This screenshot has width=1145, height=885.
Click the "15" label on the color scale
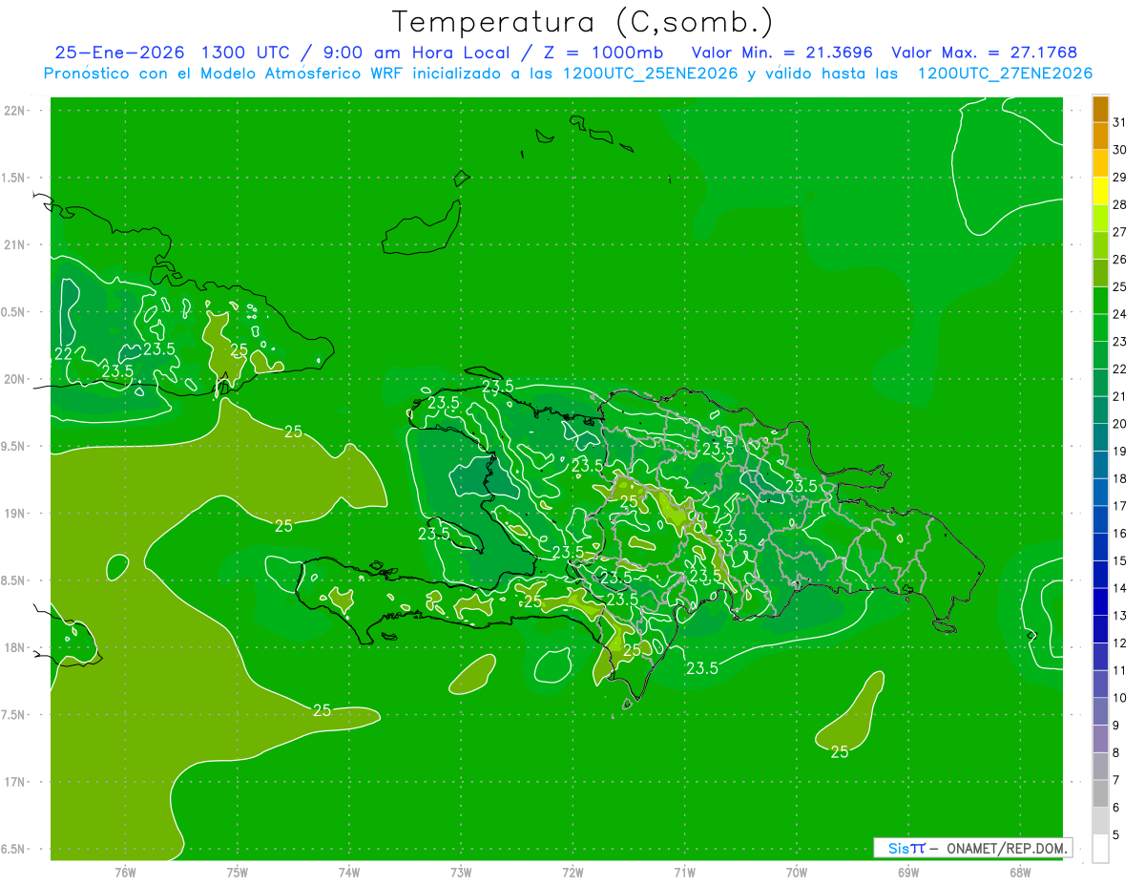point(1120,561)
